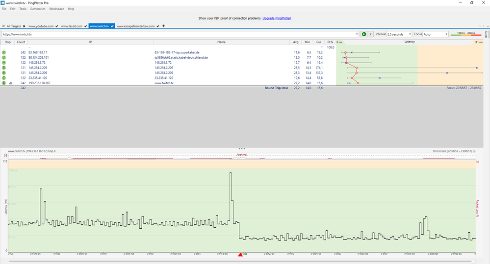The height and width of the screenshot is (264, 490).
Task: Open the Workspace menu
Action: tap(56, 9)
